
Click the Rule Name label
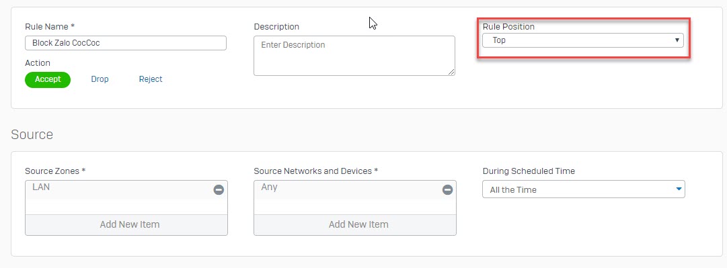(50, 27)
